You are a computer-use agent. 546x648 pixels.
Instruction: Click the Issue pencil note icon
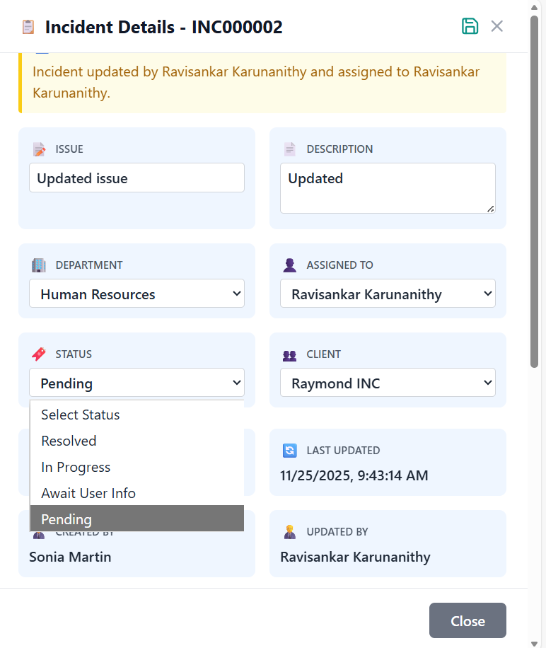(x=39, y=149)
